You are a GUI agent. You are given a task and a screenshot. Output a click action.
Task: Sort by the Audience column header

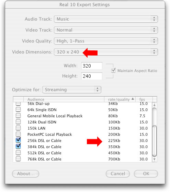point(64,99)
